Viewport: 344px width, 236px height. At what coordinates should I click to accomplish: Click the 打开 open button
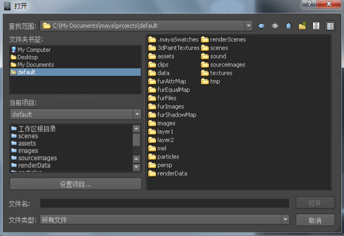315,203
